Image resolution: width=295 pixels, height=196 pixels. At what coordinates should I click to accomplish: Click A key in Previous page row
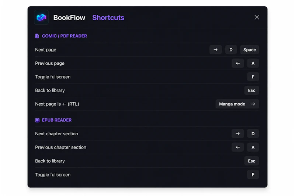[x=253, y=63]
